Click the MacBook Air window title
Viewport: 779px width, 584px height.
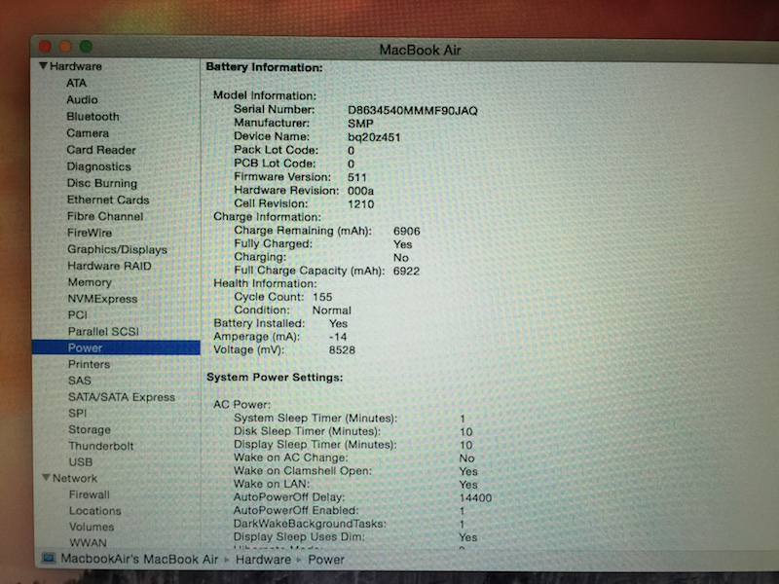click(x=420, y=51)
